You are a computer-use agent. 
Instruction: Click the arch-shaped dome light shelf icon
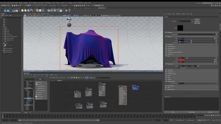tap(31, 10)
